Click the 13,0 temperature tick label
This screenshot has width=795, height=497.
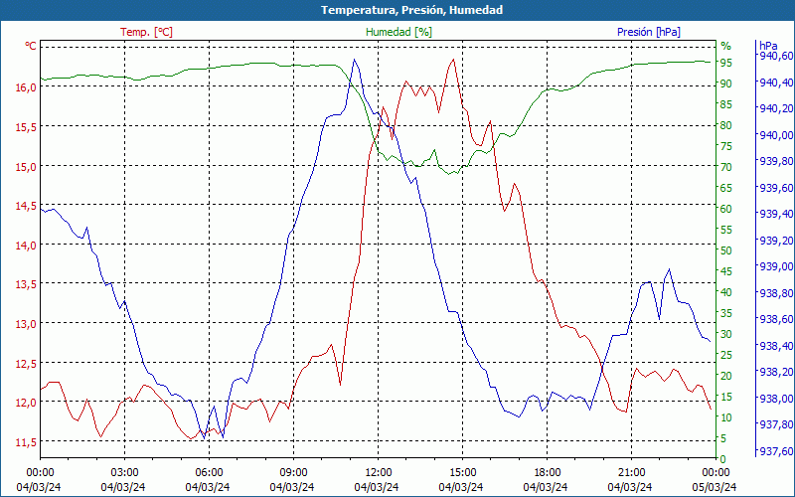26,324
